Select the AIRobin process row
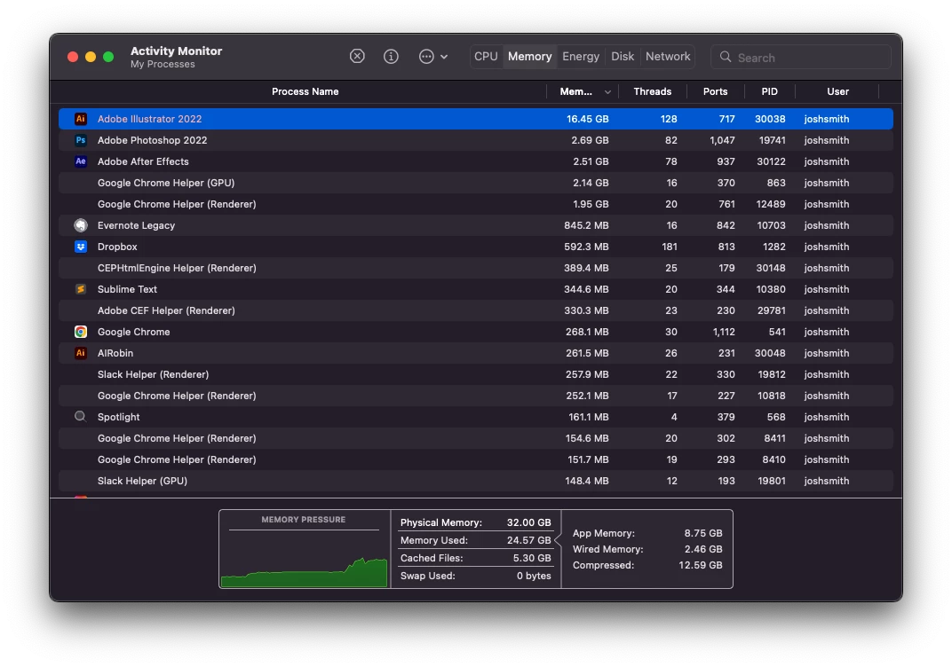The image size is (952, 667). pyautogui.click(x=476, y=353)
